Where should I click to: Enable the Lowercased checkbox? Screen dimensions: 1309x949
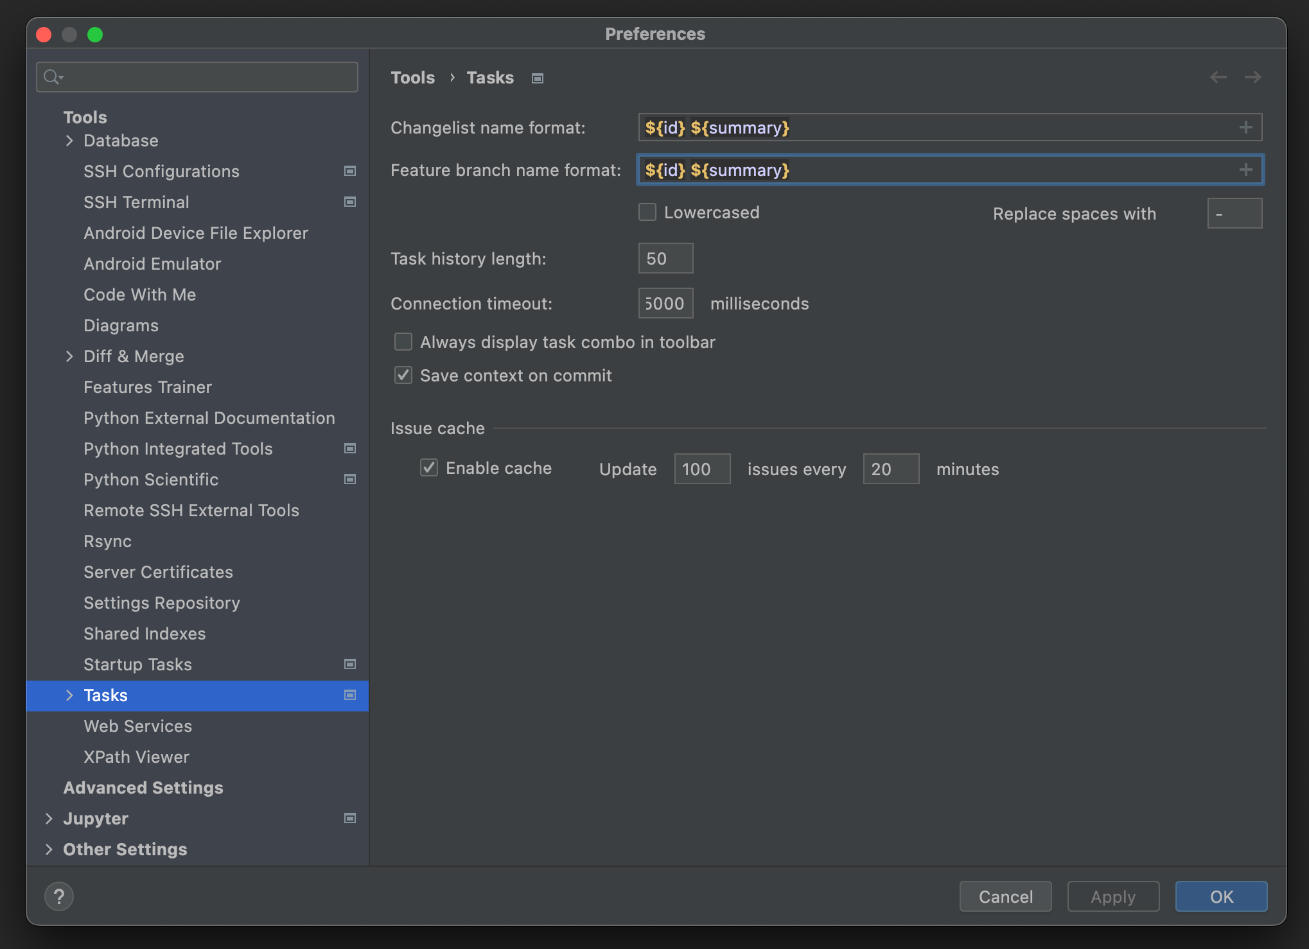647,212
